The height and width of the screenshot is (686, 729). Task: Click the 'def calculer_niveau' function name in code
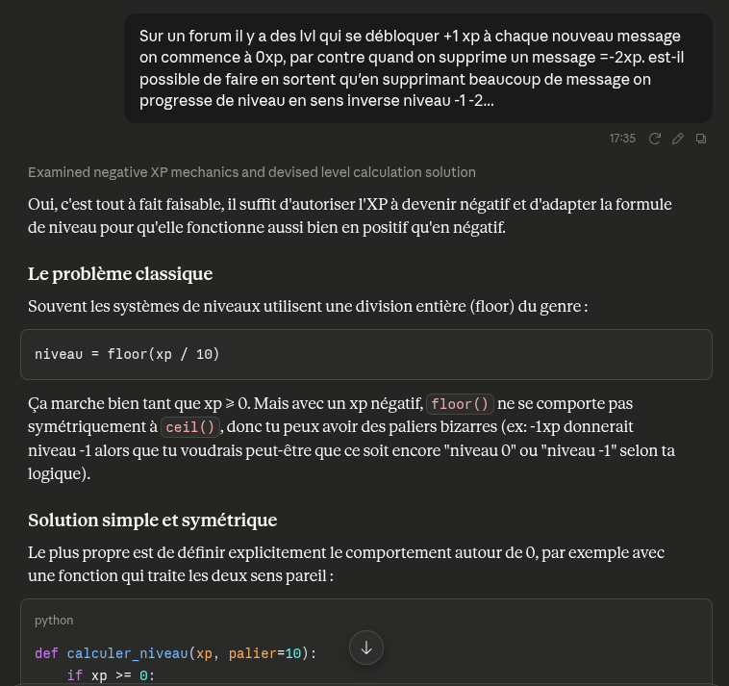[x=127, y=653]
